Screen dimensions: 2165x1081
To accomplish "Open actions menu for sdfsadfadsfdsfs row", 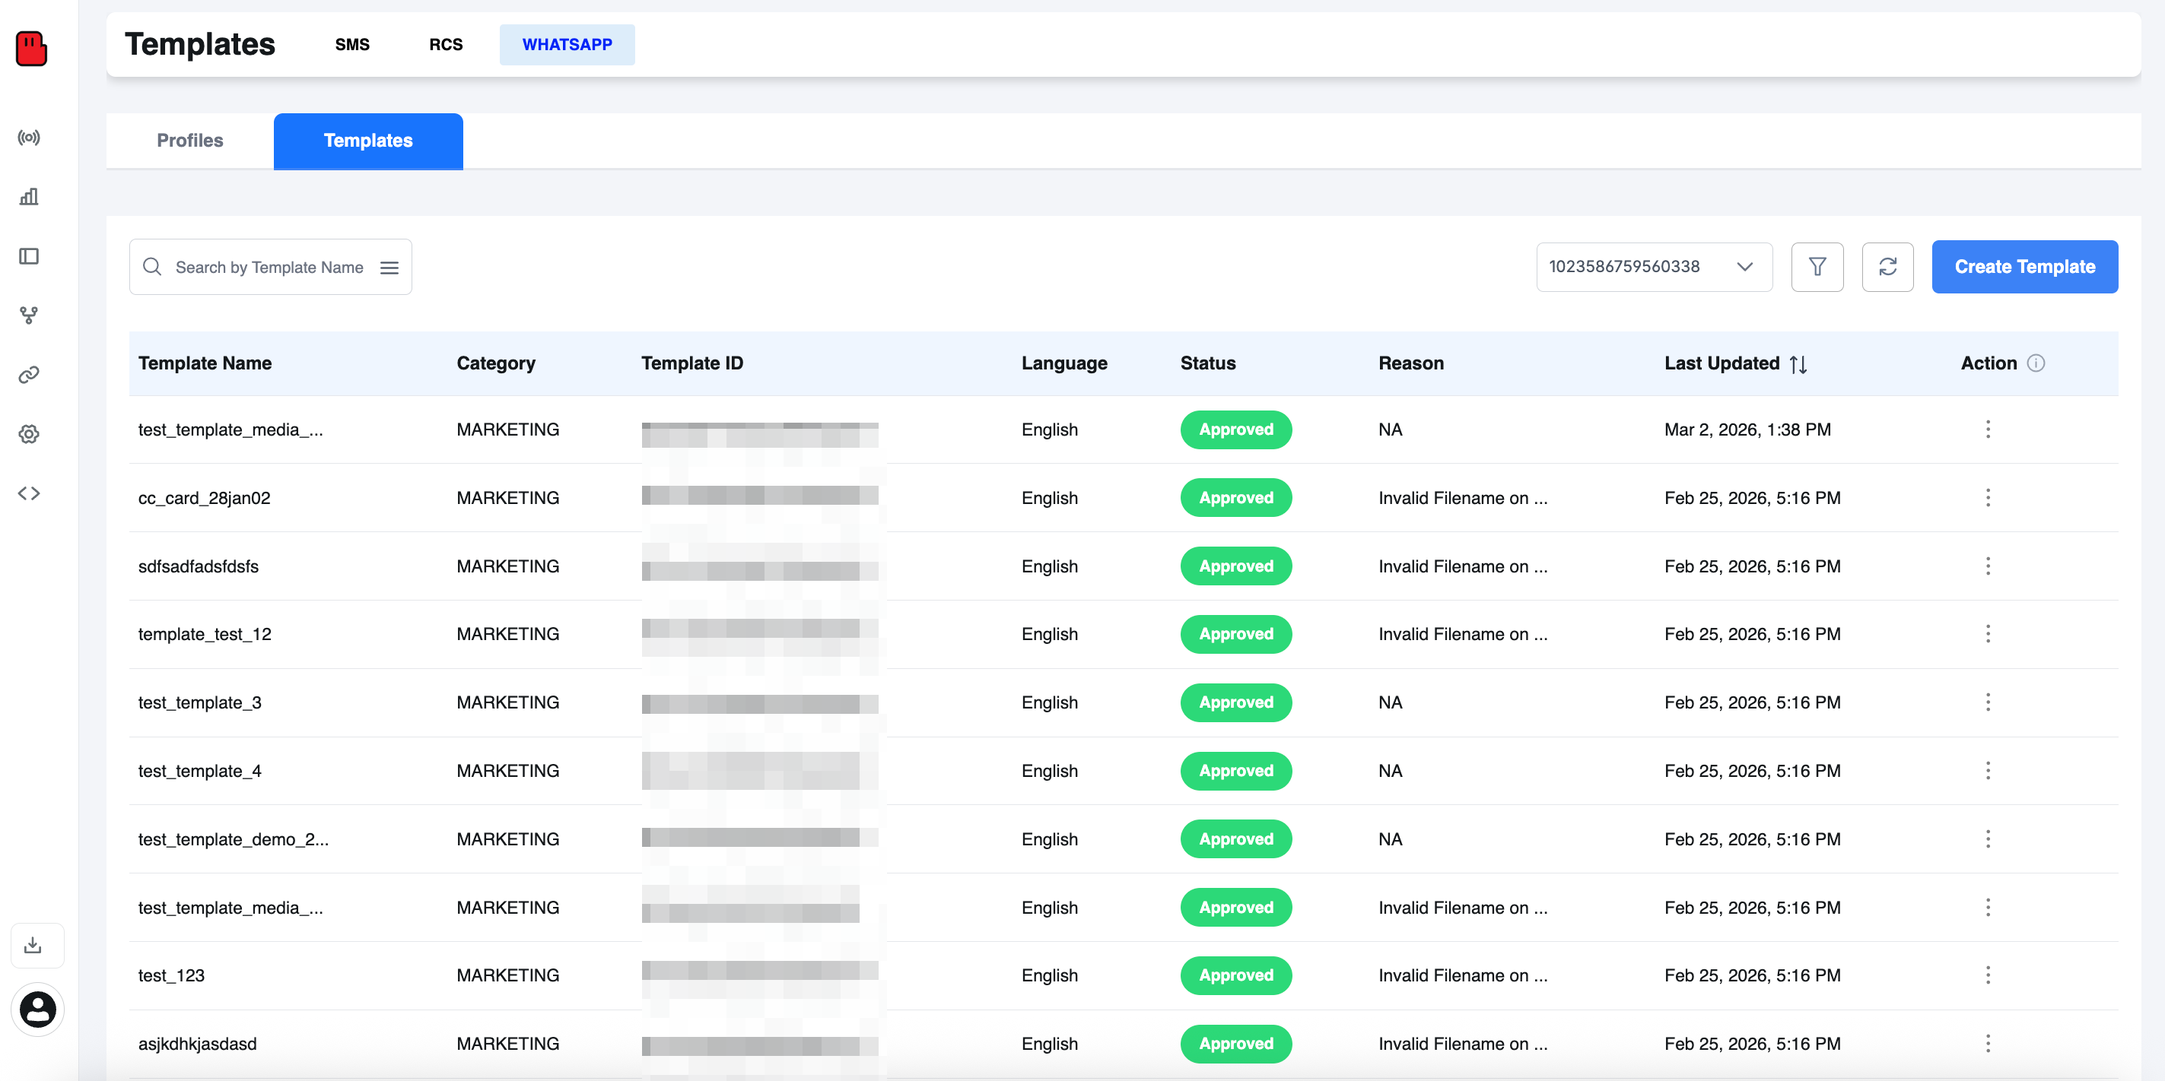I will (x=1988, y=566).
